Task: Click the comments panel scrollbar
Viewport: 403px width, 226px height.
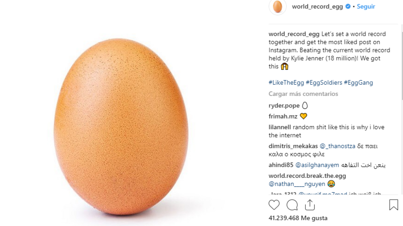Action: point(401,63)
